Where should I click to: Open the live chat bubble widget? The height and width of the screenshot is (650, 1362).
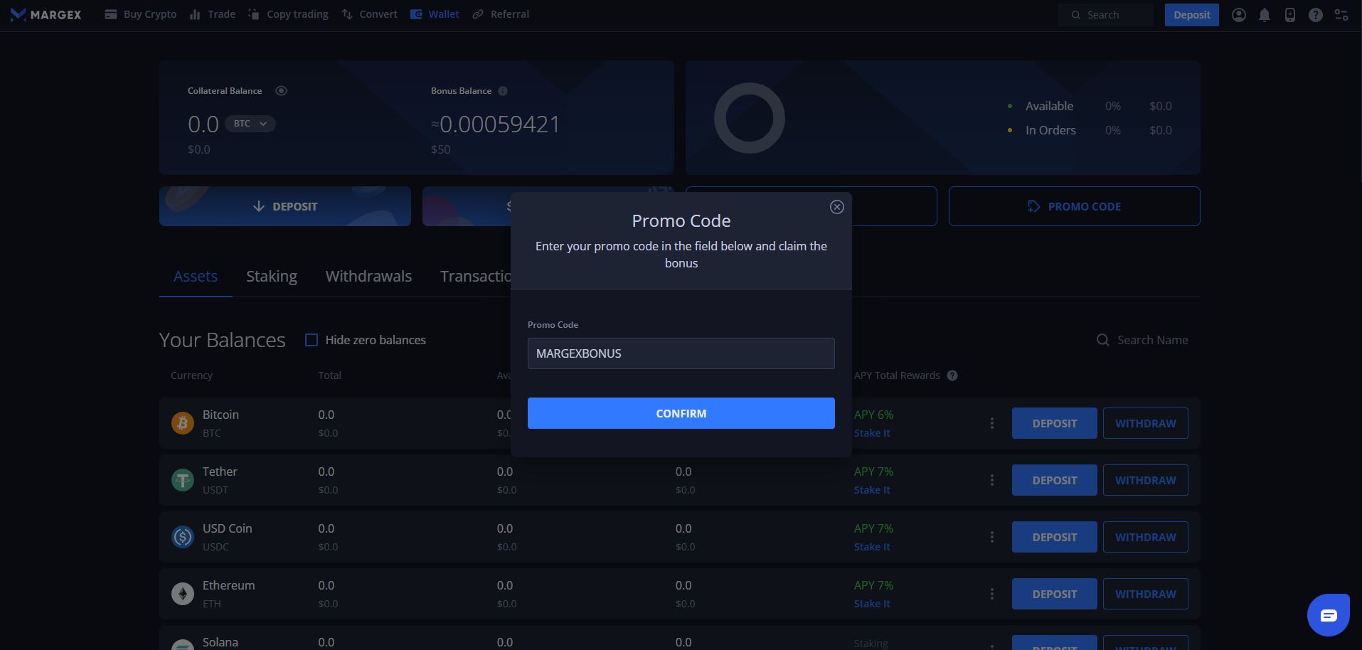1328,615
